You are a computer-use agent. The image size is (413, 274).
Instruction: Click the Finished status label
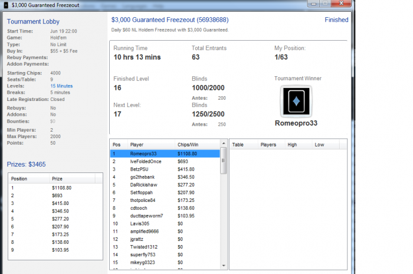[x=336, y=19]
